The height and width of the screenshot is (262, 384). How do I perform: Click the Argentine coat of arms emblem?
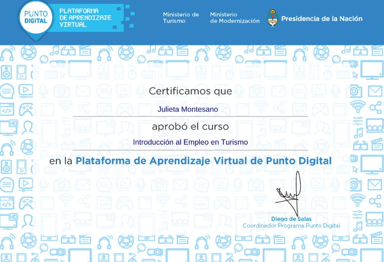click(272, 18)
